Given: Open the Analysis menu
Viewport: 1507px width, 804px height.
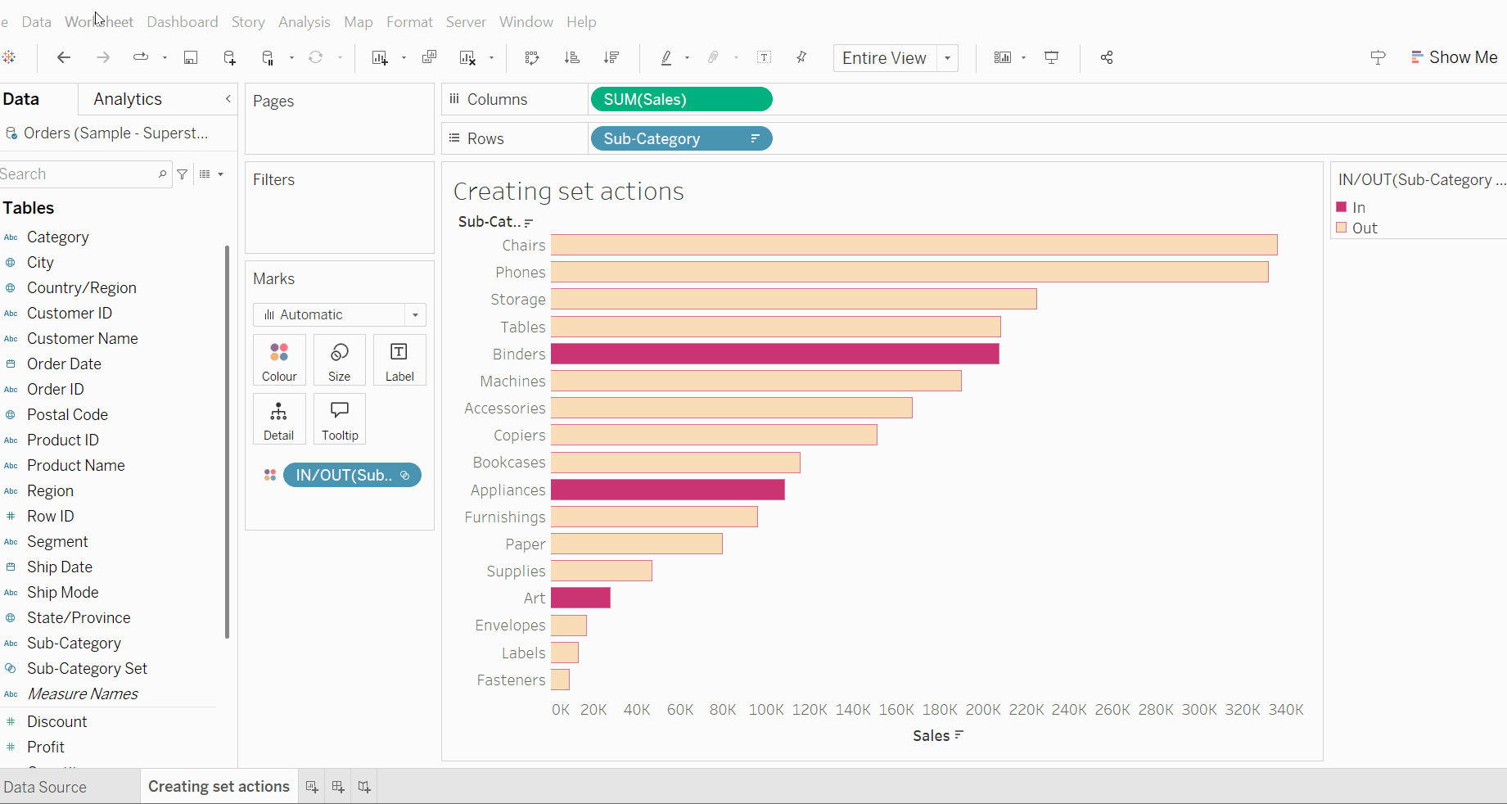Looking at the screenshot, I should pos(304,22).
